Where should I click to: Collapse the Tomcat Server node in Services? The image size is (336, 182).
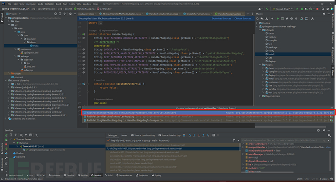(11, 139)
